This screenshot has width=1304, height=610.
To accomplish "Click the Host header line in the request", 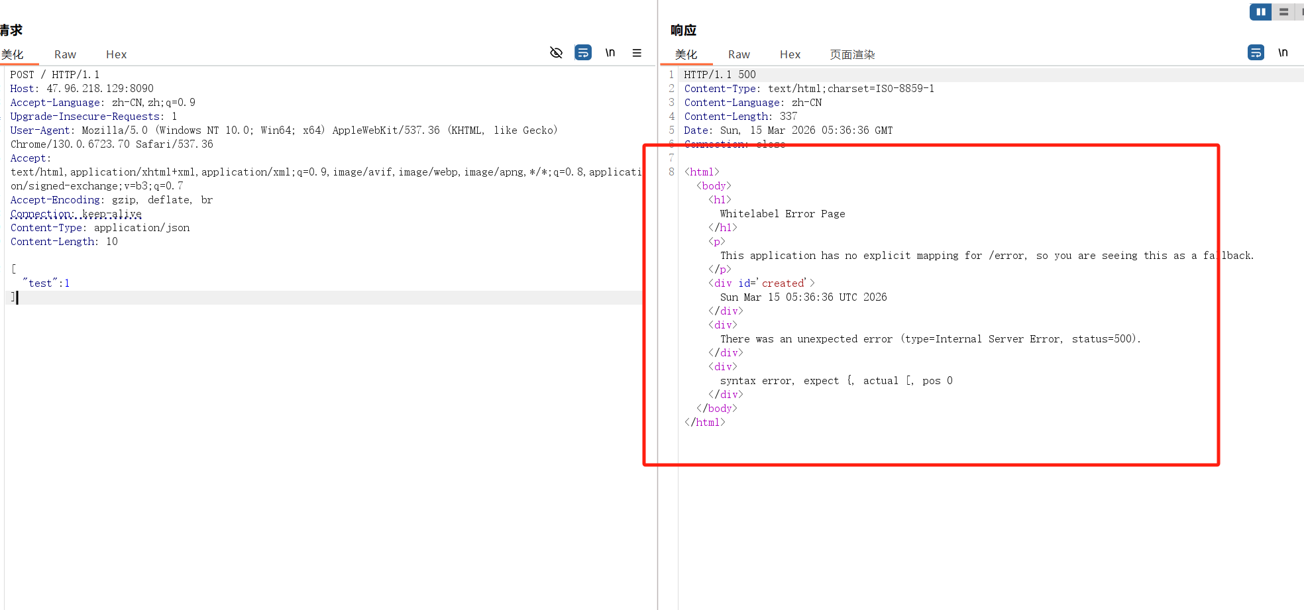I will click(x=81, y=89).
